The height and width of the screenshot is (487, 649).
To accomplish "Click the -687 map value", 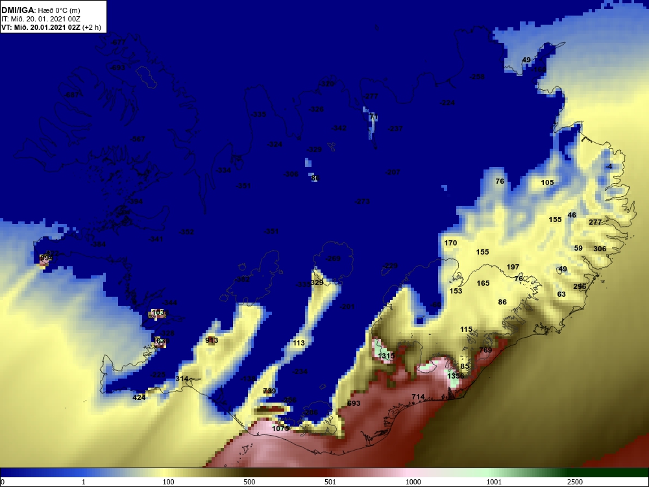I will [x=71, y=95].
